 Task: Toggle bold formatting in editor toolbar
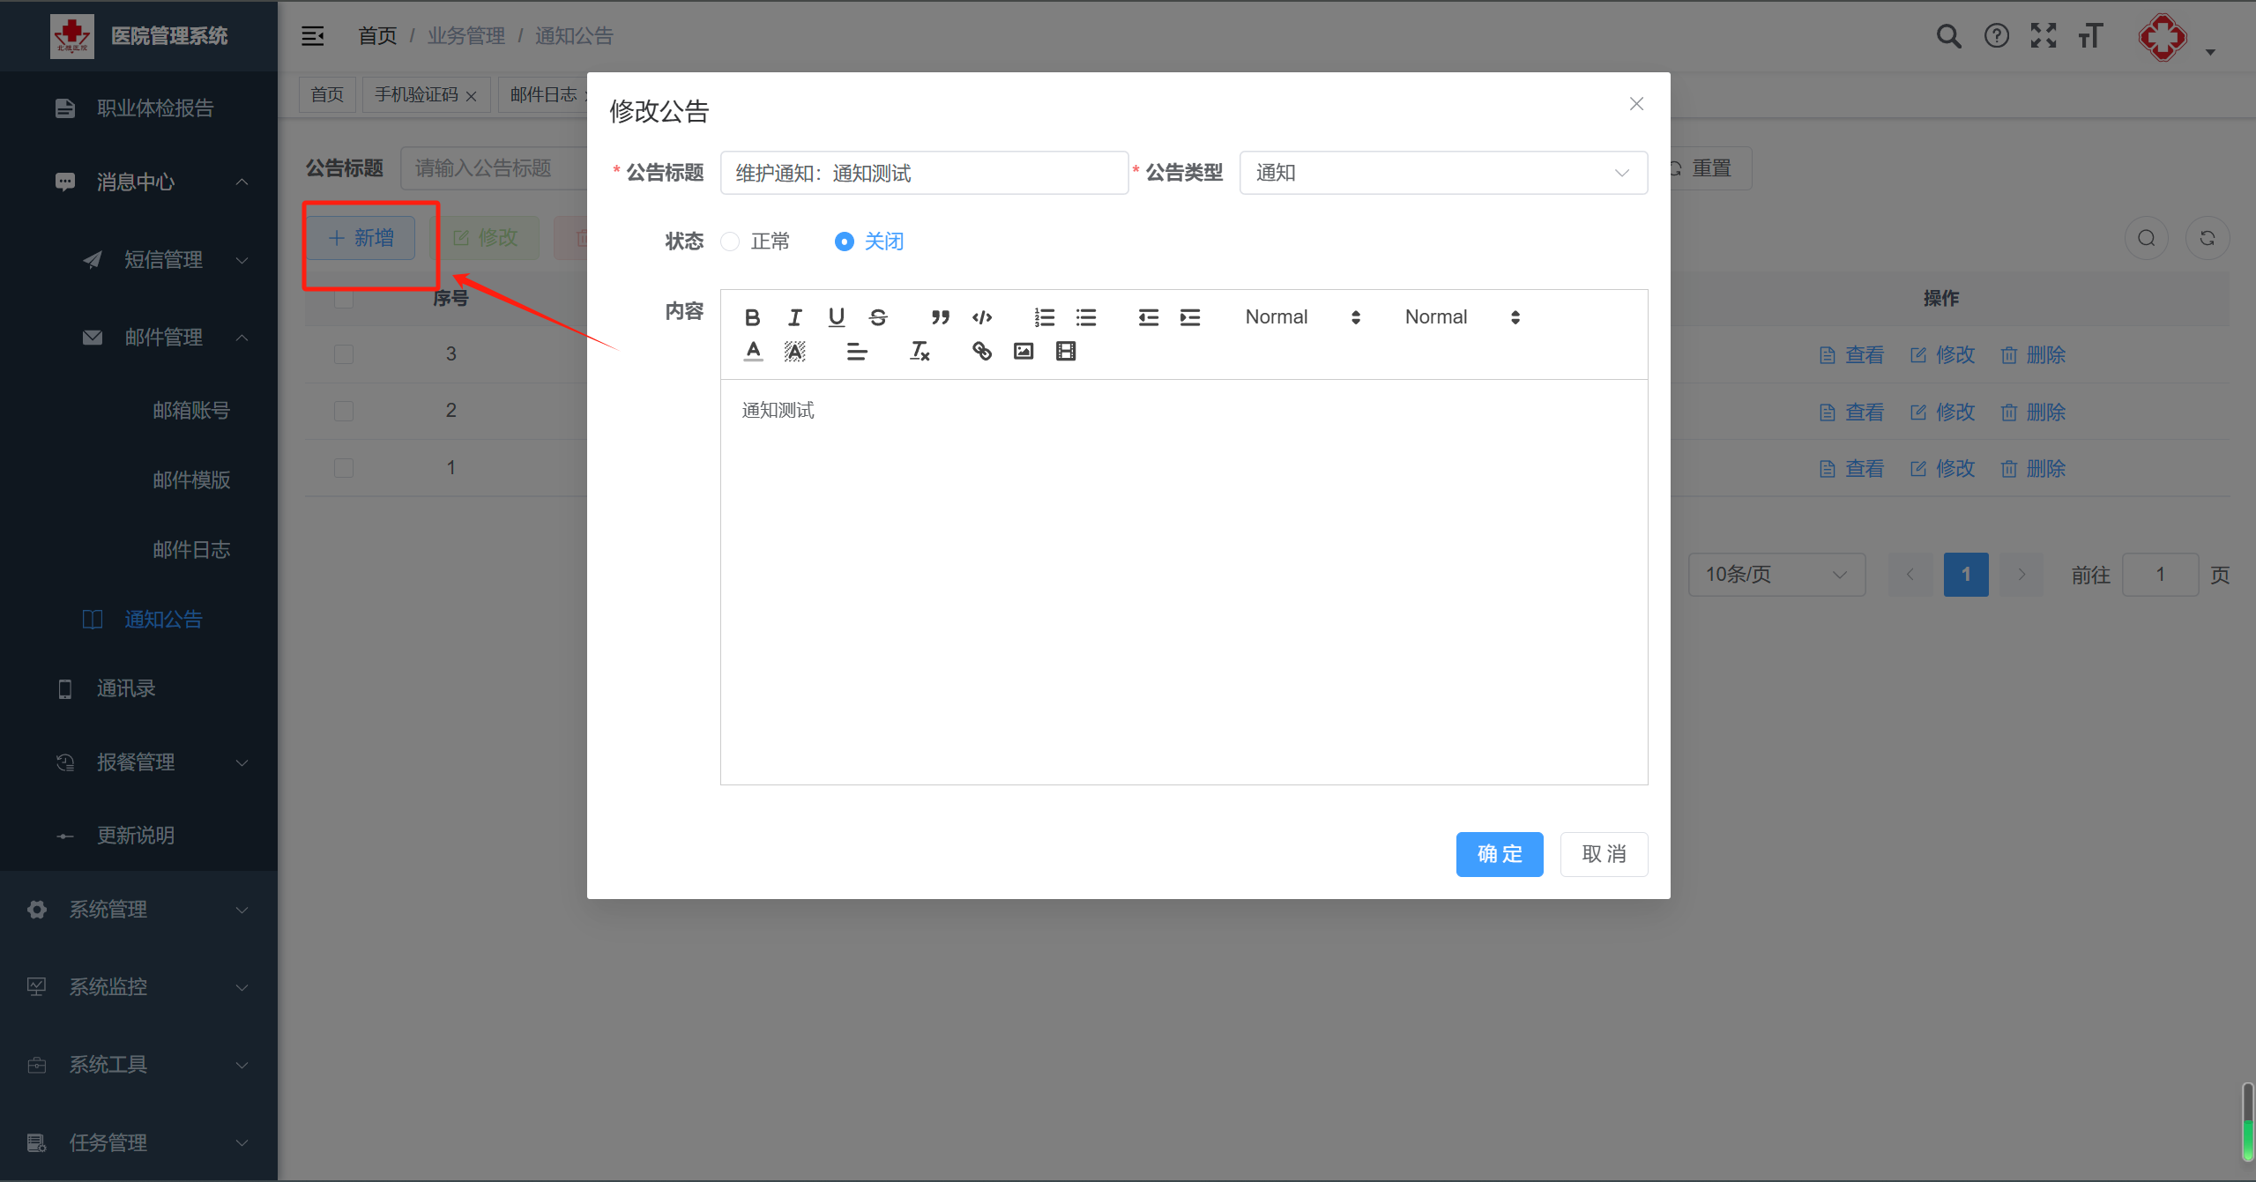coord(752,317)
